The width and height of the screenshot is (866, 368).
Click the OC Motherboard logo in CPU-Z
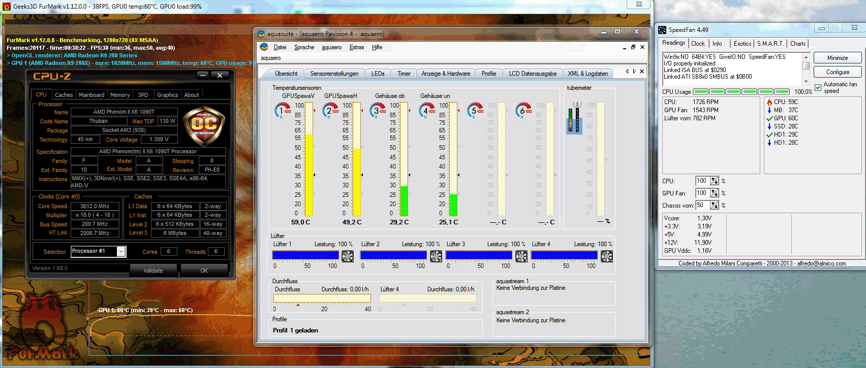tap(204, 125)
